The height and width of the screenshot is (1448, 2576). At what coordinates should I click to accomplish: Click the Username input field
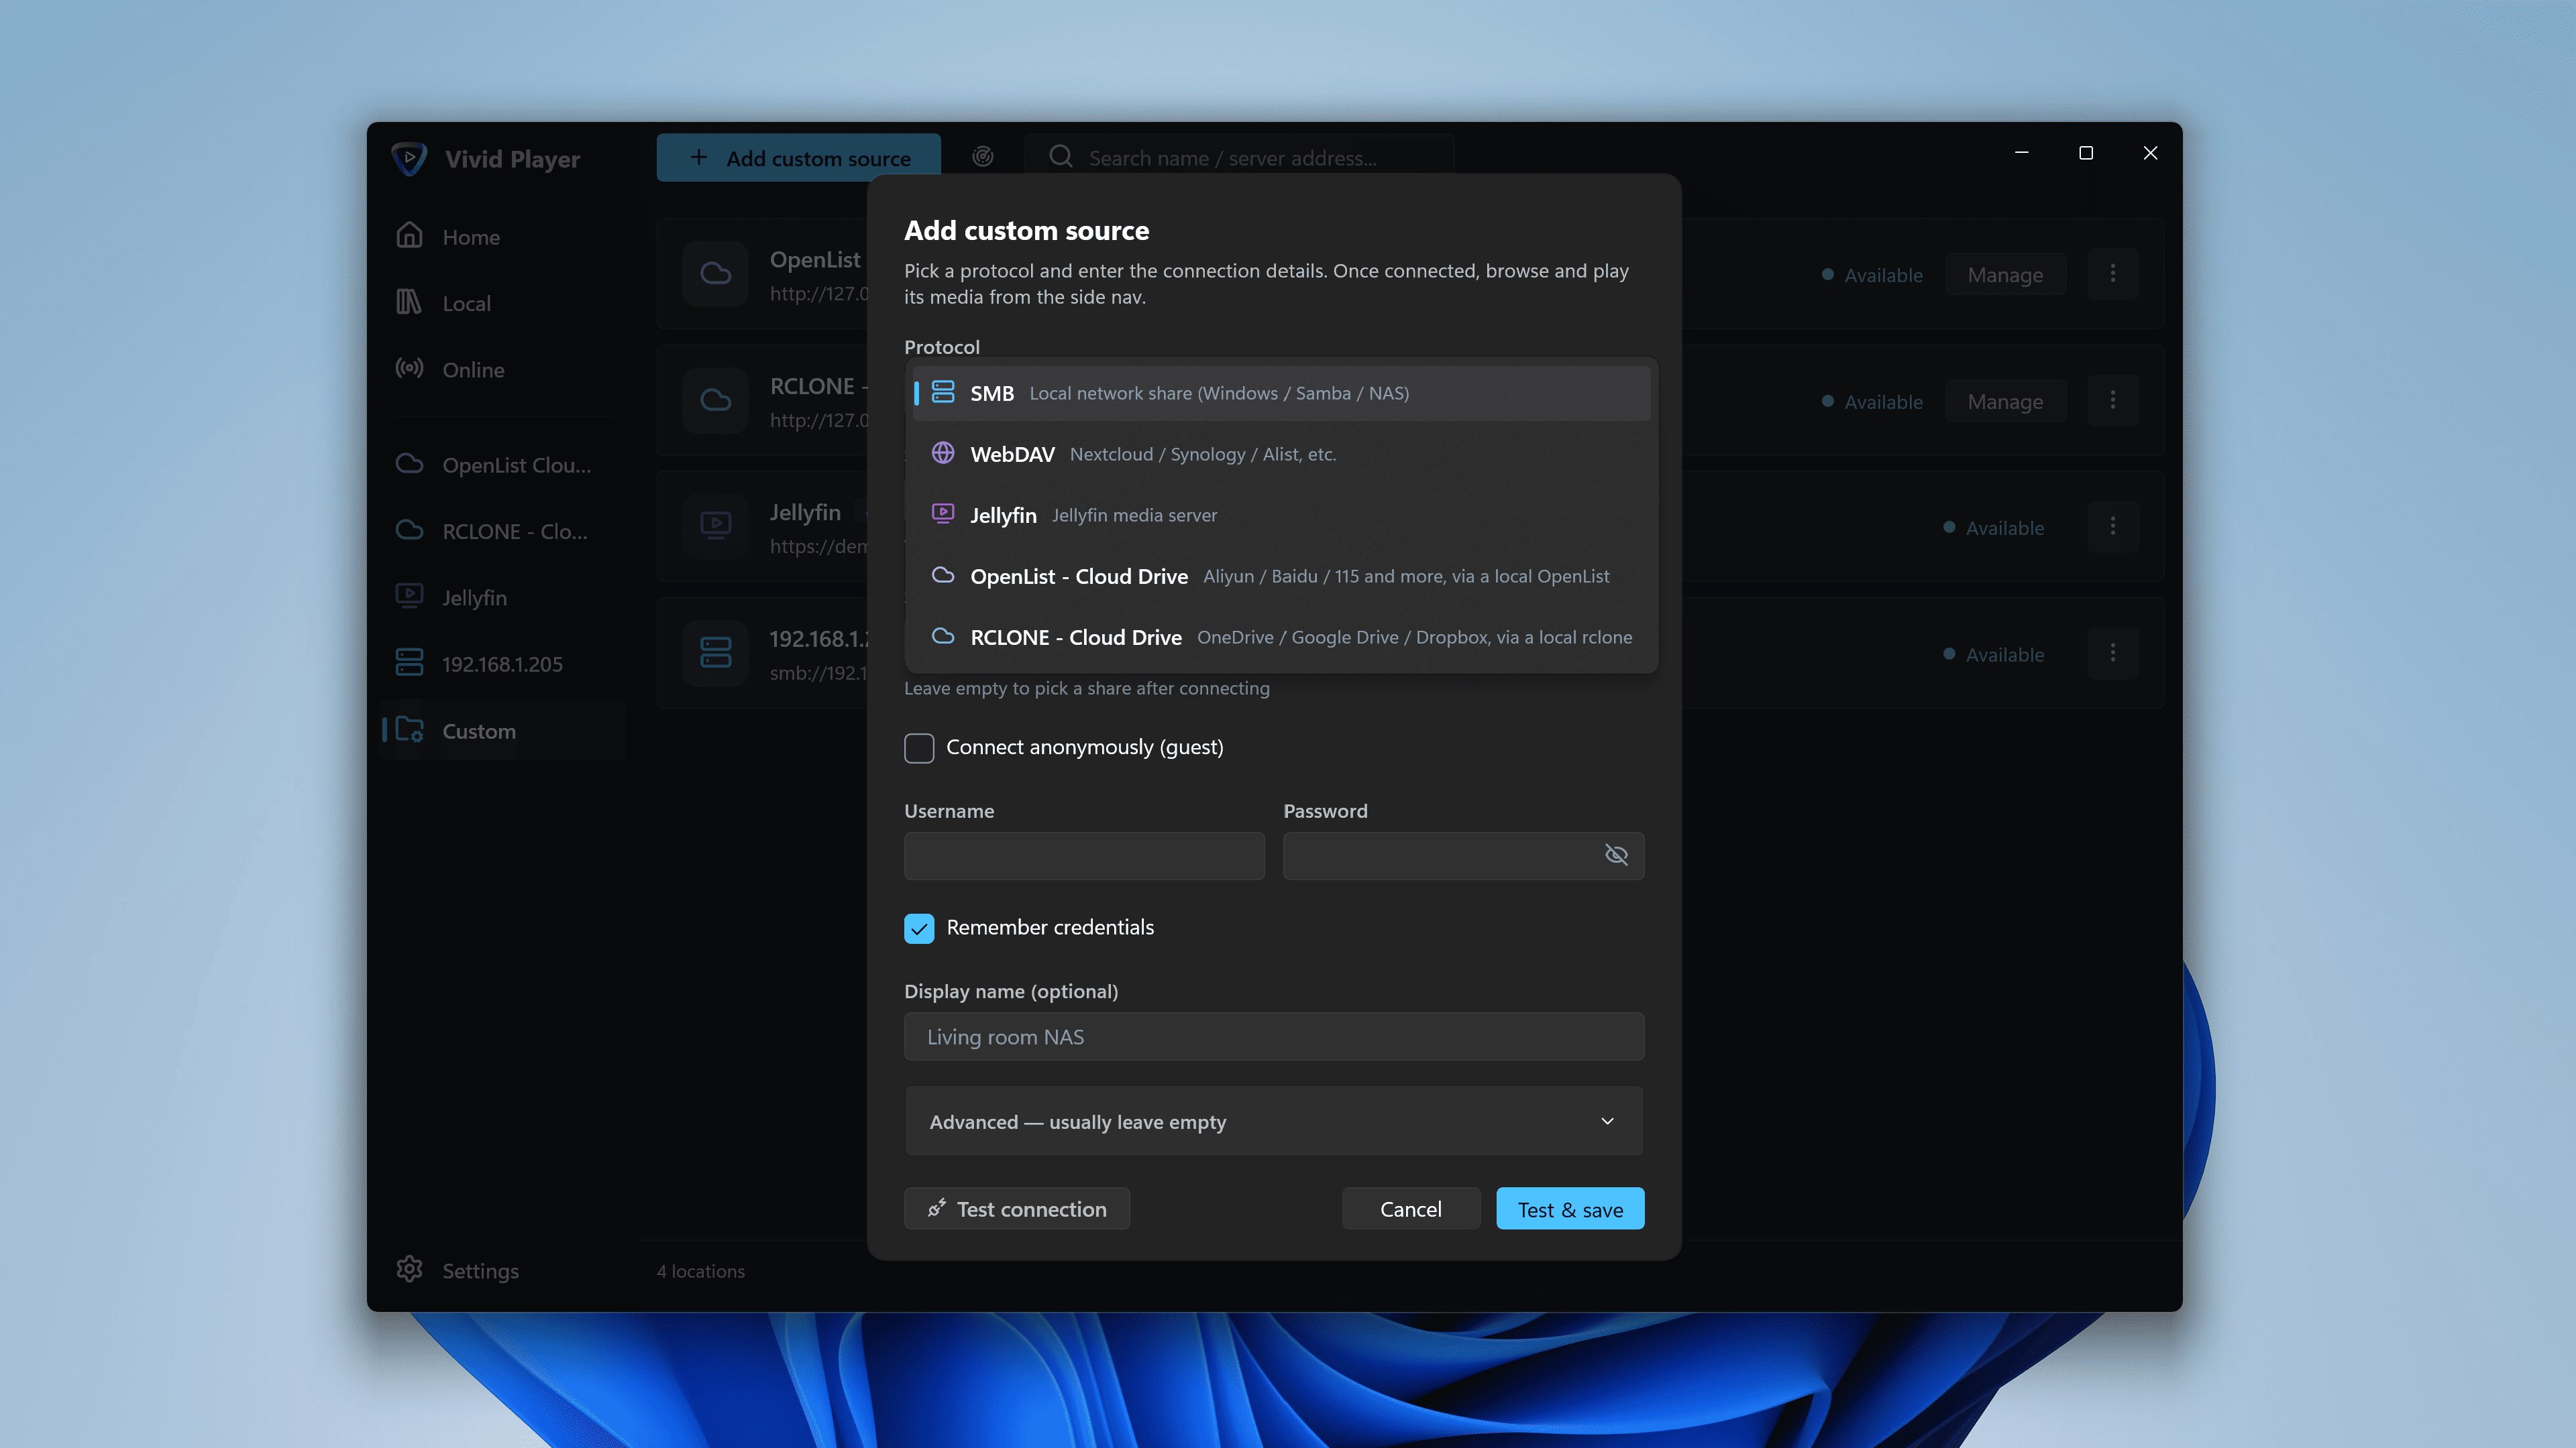coord(1084,855)
